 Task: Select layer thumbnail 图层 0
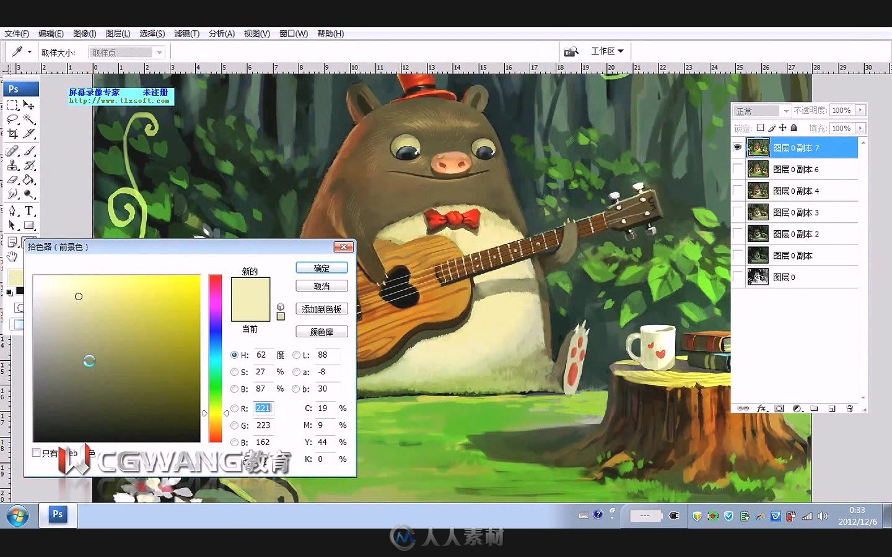pos(758,277)
